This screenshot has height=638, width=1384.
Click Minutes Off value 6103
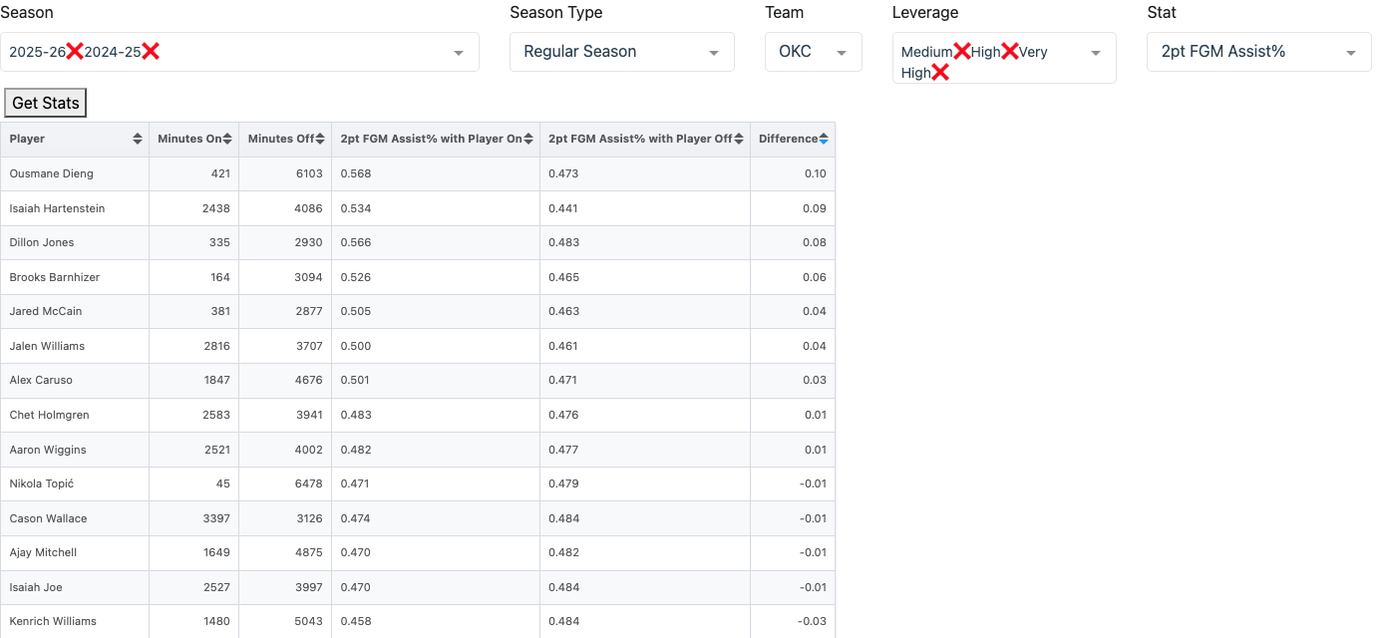click(x=309, y=173)
